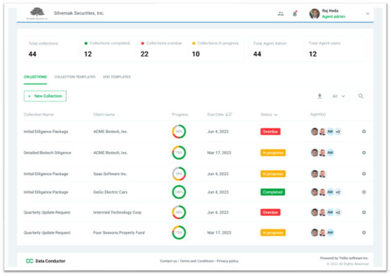Expand the Raj Heda account menu chevron
This screenshot has width=391, height=276.
(367, 14)
